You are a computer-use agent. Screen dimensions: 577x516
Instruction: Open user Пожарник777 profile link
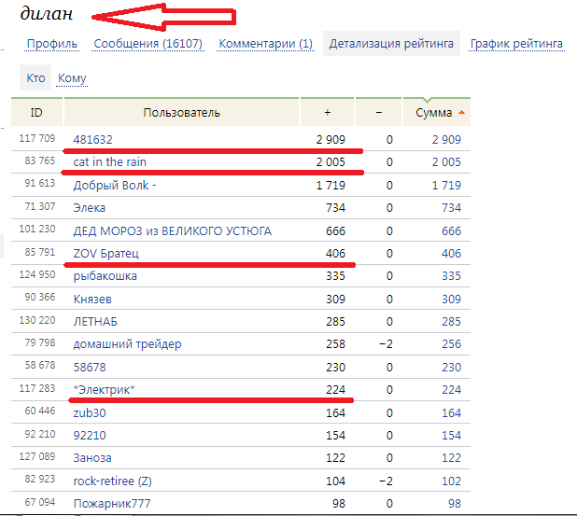pyautogui.click(x=112, y=504)
